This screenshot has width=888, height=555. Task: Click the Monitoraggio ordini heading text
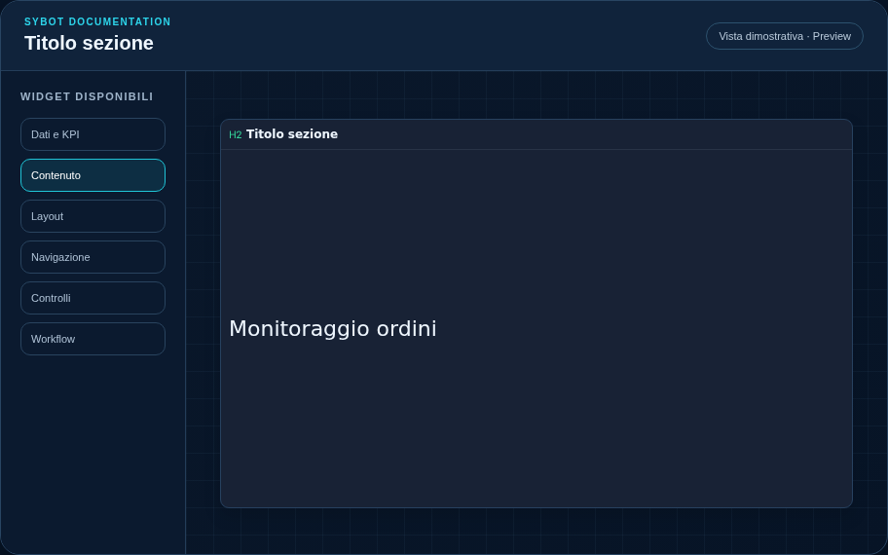333,329
